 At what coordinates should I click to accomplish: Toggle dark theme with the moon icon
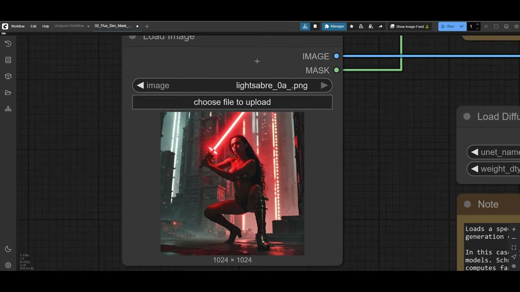point(8,249)
